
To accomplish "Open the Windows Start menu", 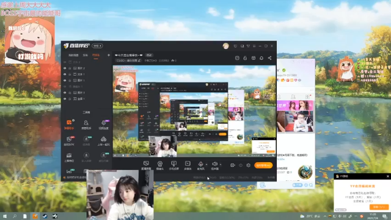I will (4, 216).
